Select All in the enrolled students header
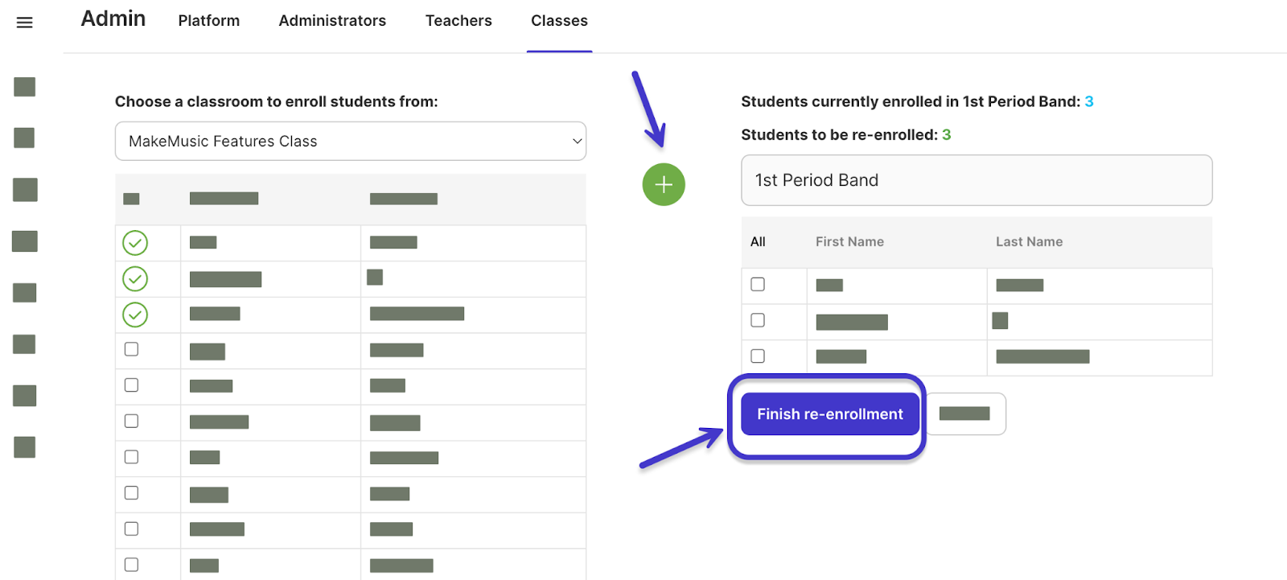 (758, 241)
